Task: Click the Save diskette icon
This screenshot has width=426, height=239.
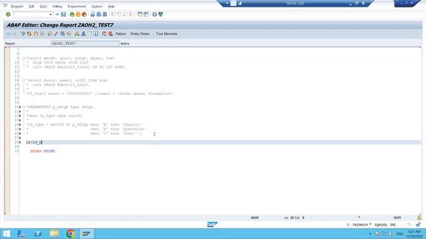Action: coord(63,15)
